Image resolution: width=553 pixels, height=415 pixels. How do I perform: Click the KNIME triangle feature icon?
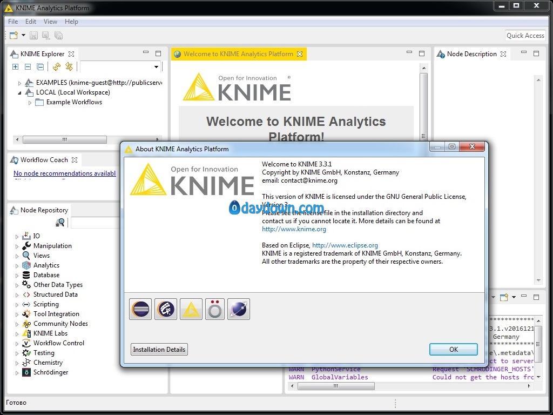[191, 309]
